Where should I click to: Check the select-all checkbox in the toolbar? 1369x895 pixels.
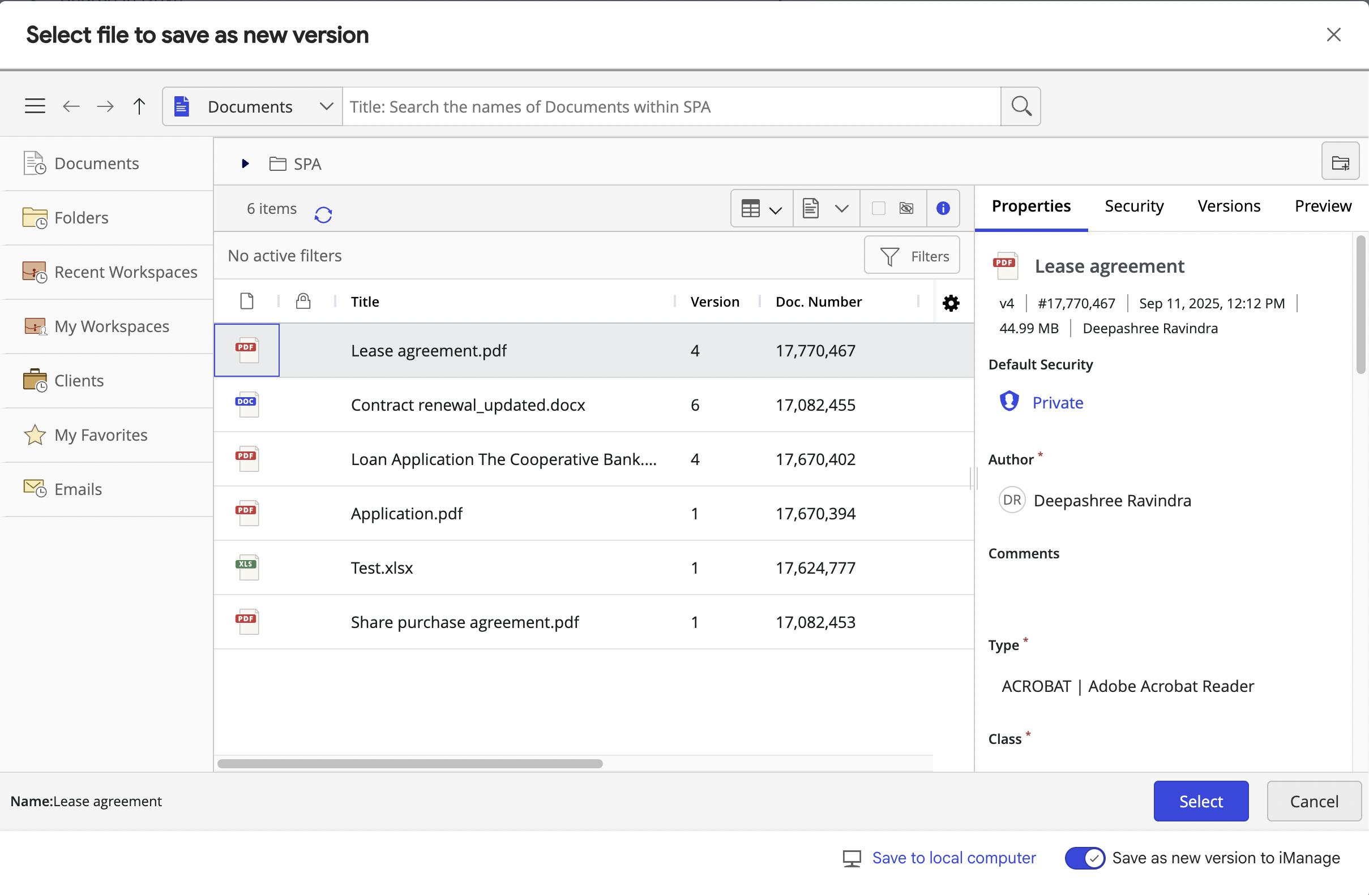tap(878, 208)
